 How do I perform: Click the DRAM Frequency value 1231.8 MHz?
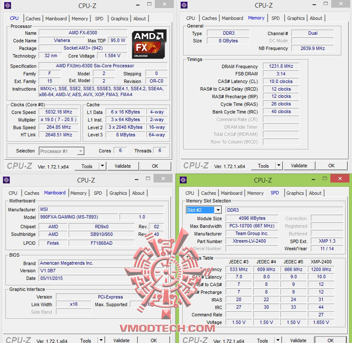[x=281, y=66]
